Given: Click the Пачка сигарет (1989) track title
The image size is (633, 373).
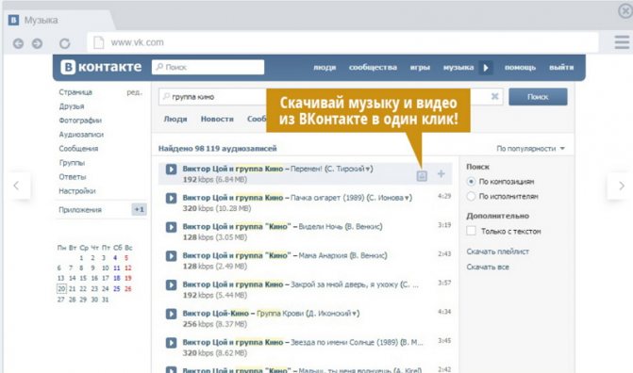Looking at the screenshot, I should click(327, 198).
